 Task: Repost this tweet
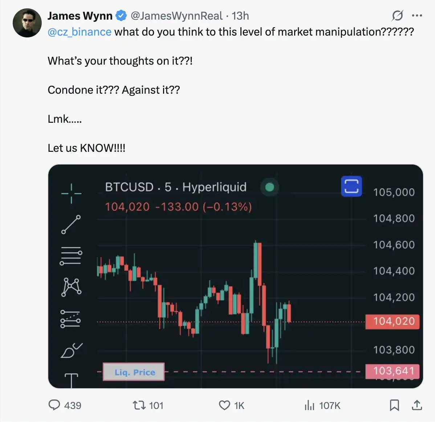click(138, 405)
